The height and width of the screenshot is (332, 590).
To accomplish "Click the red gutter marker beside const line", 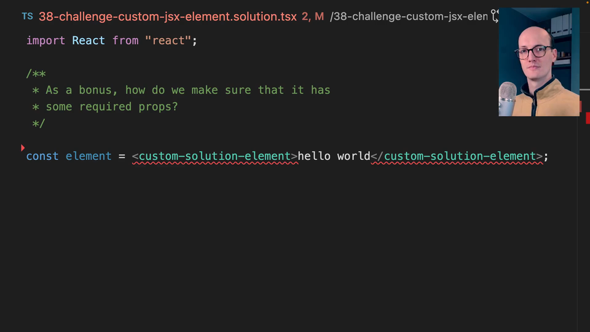I will 23,148.
